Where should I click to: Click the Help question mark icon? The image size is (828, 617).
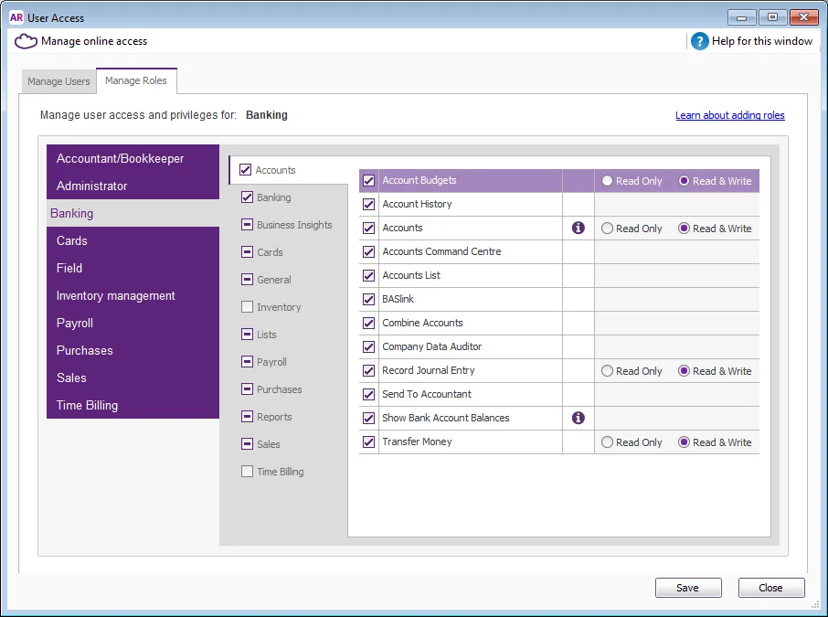[699, 41]
